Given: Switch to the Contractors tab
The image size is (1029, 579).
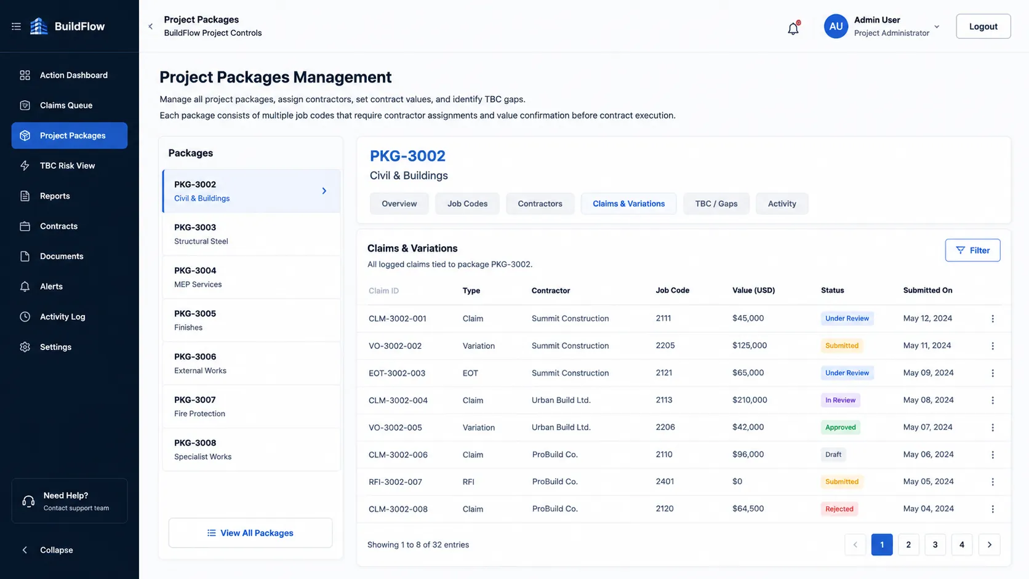Looking at the screenshot, I should (540, 204).
